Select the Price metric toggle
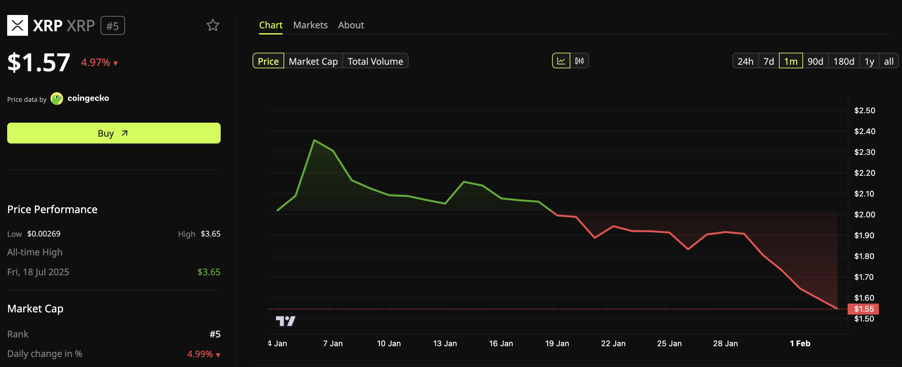This screenshot has width=902, height=367. tap(268, 61)
